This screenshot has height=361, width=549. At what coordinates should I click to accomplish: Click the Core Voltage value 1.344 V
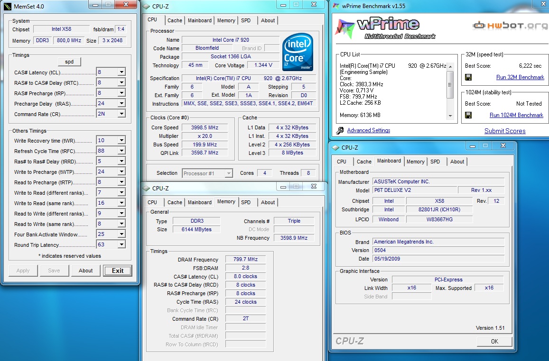point(263,65)
